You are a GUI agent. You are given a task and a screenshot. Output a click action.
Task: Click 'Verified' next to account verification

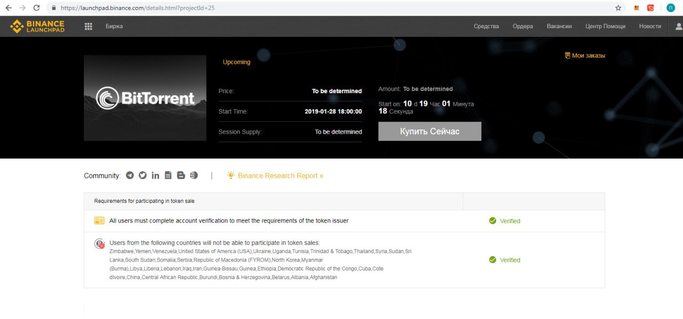(x=510, y=221)
